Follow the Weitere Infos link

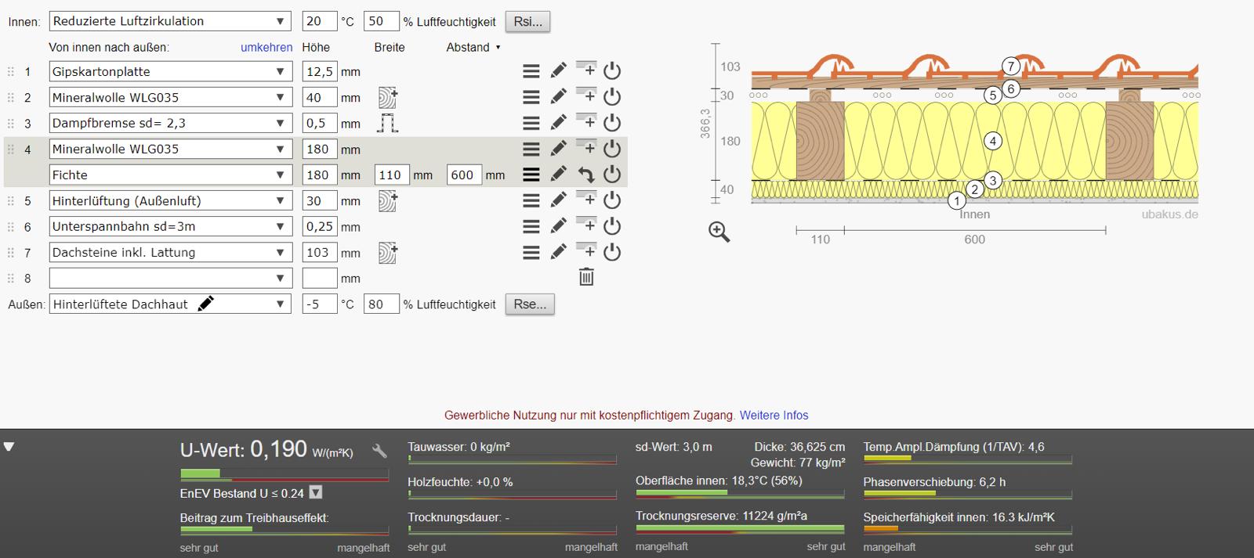774,416
